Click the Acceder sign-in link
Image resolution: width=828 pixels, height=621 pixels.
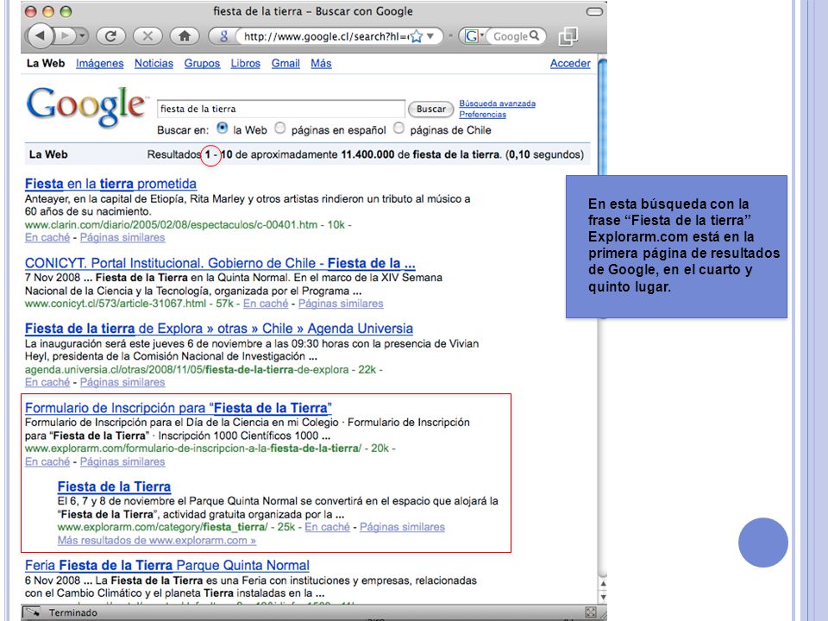[x=570, y=63]
